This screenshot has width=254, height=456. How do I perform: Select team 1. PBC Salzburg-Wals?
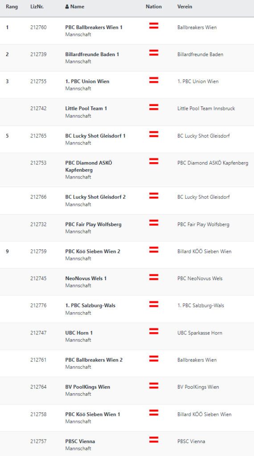90,305
